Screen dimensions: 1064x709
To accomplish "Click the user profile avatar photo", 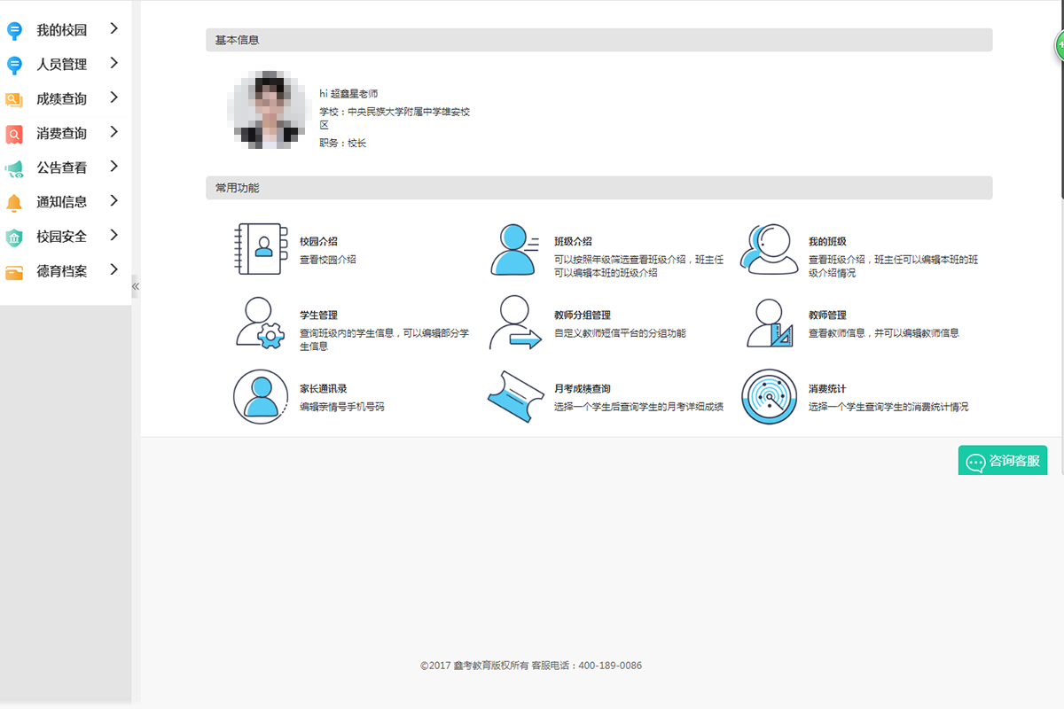I will click(270, 108).
